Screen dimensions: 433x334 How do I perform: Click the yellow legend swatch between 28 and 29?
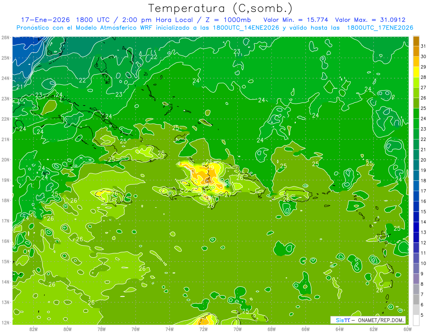click(x=416, y=72)
